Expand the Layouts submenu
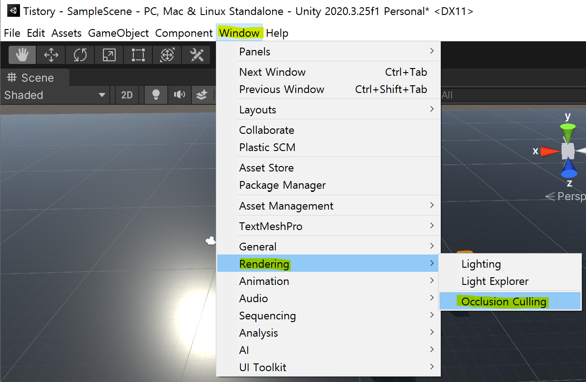Viewport: 586px width, 382px height. point(328,110)
